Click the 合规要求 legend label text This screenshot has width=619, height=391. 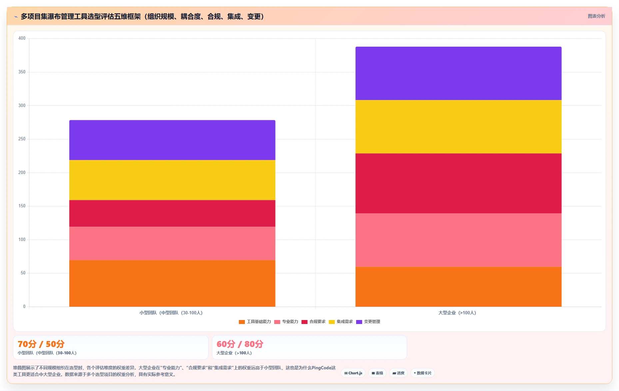[317, 322]
